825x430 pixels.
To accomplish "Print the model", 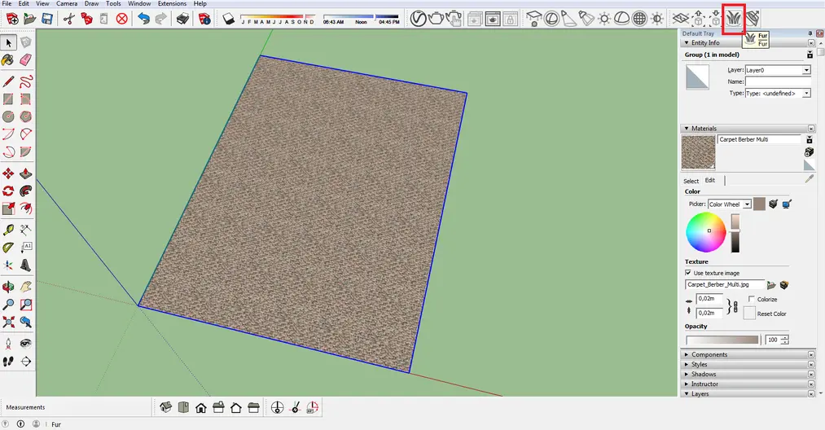I will pyautogui.click(x=182, y=19).
